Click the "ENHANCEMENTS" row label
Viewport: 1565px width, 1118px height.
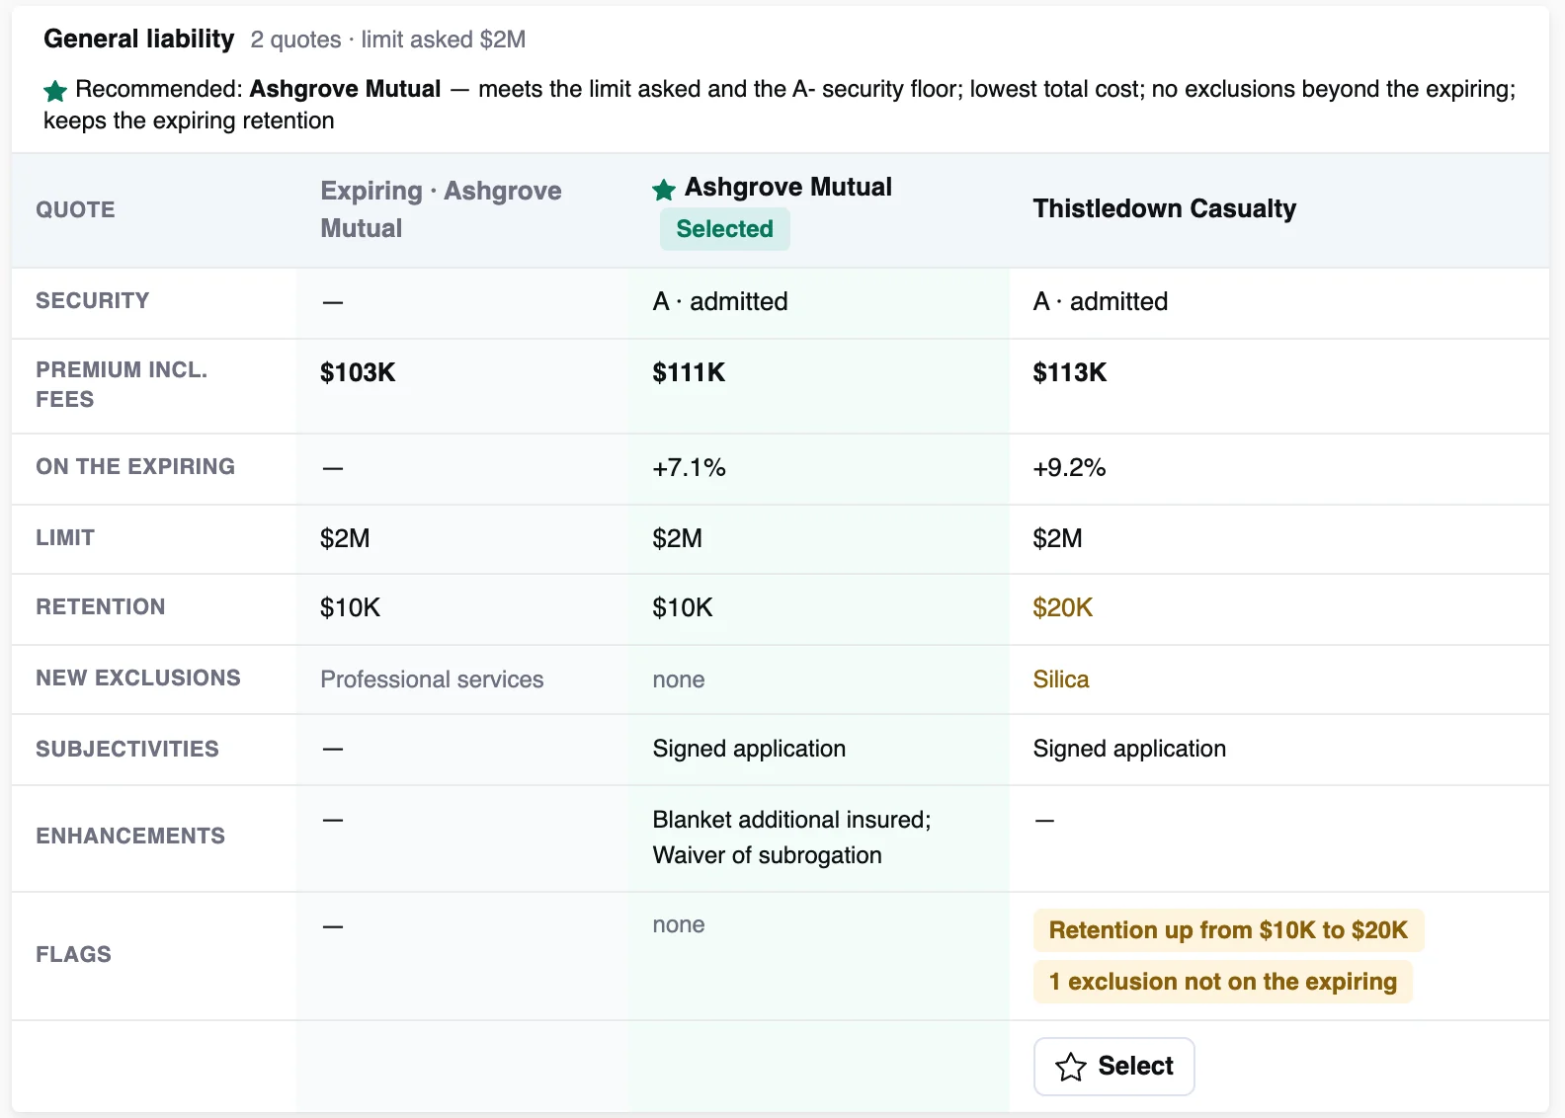130,836
